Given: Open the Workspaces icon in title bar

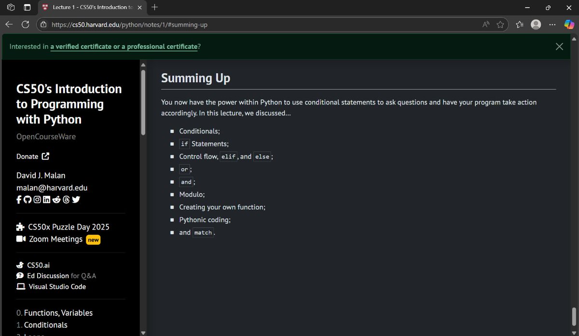Looking at the screenshot, I should pyautogui.click(x=11, y=7).
